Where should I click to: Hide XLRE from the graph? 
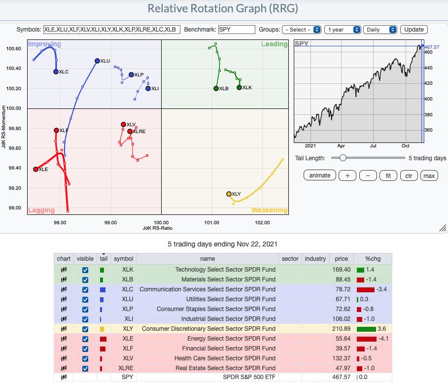tap(85, 368)
